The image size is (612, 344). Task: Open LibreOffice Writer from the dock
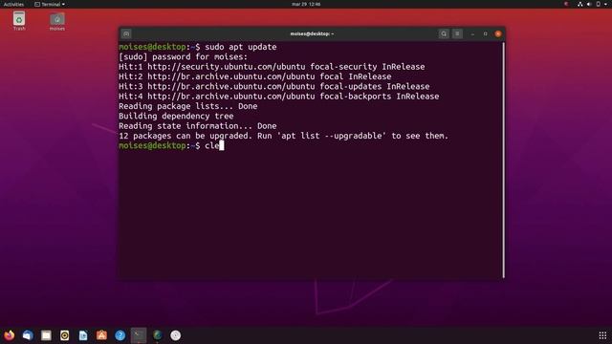83,335
